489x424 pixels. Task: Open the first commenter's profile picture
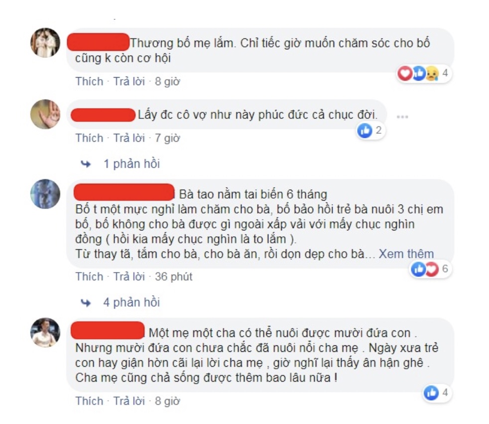click(x=45, y=43)
